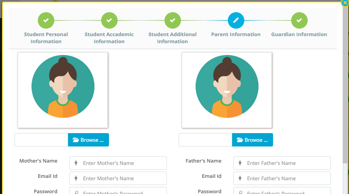Open the Student Accademic Information step circle
349x194 pixels.
click(x=109, y=20)
